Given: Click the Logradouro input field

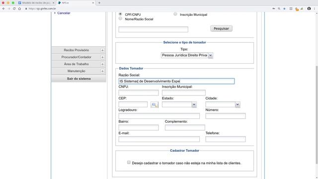Looking at the screenshot, I should (159, 116).
